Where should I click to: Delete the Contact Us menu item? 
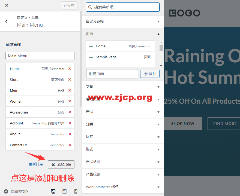click(70, 145)
